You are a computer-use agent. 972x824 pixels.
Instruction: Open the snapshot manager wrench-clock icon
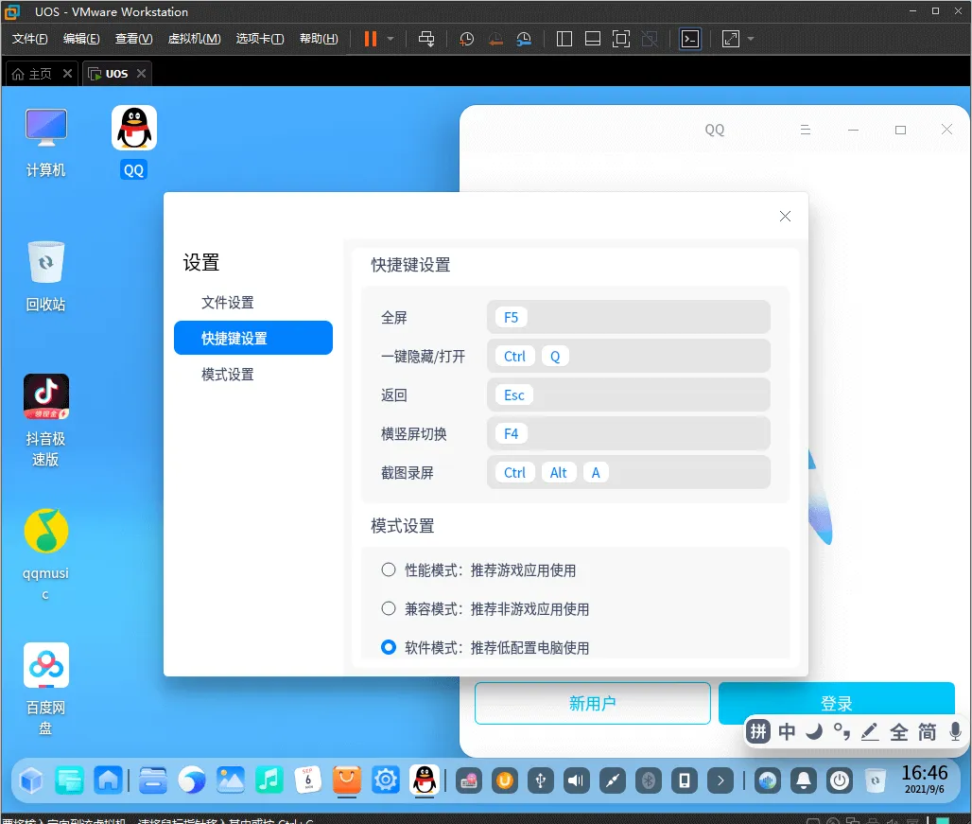[x=524, y=39]
